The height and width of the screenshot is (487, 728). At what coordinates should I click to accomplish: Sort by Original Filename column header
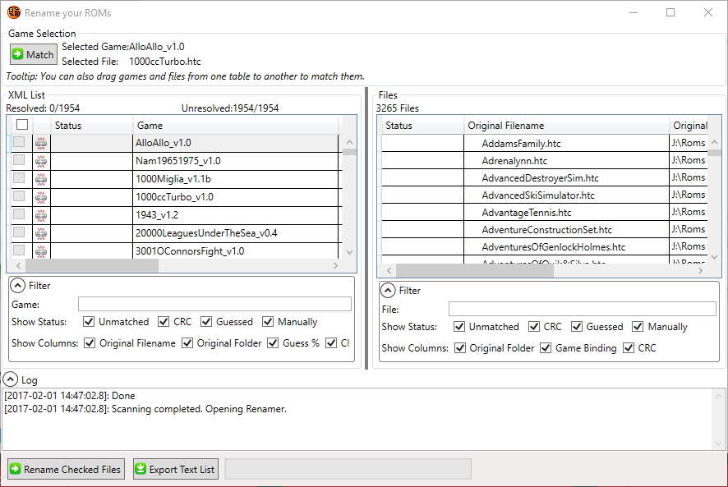[x=565, y=126]
